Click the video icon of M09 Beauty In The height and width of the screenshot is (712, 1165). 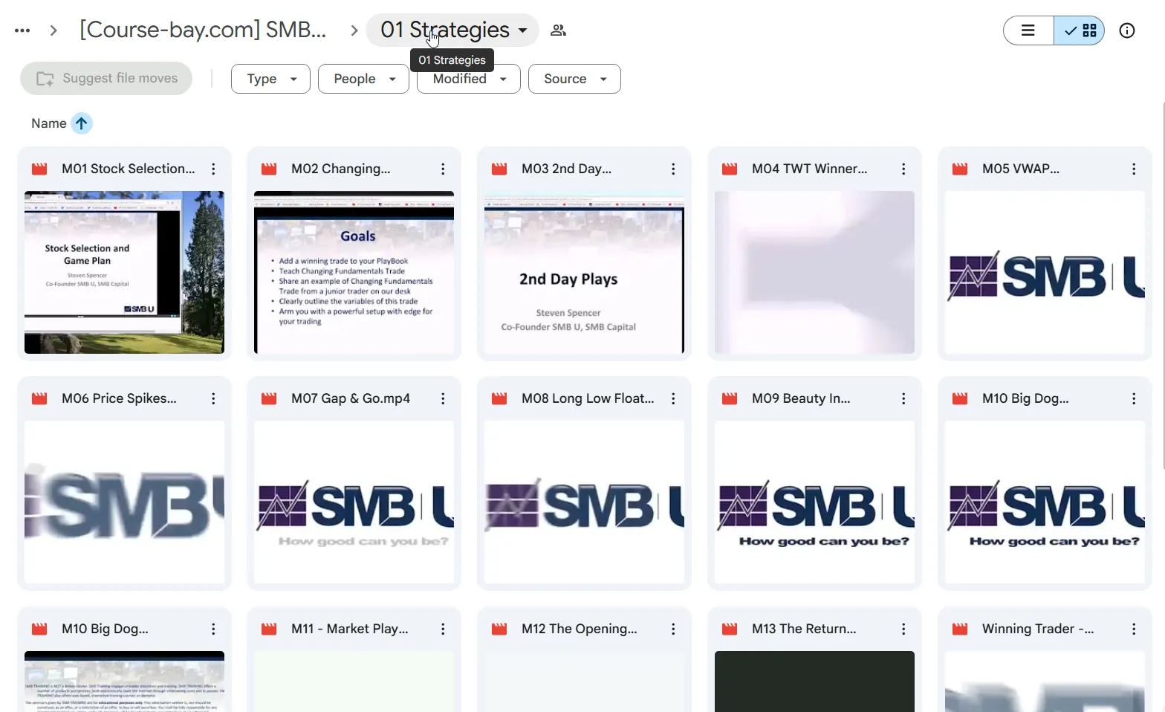click(730, 399)
